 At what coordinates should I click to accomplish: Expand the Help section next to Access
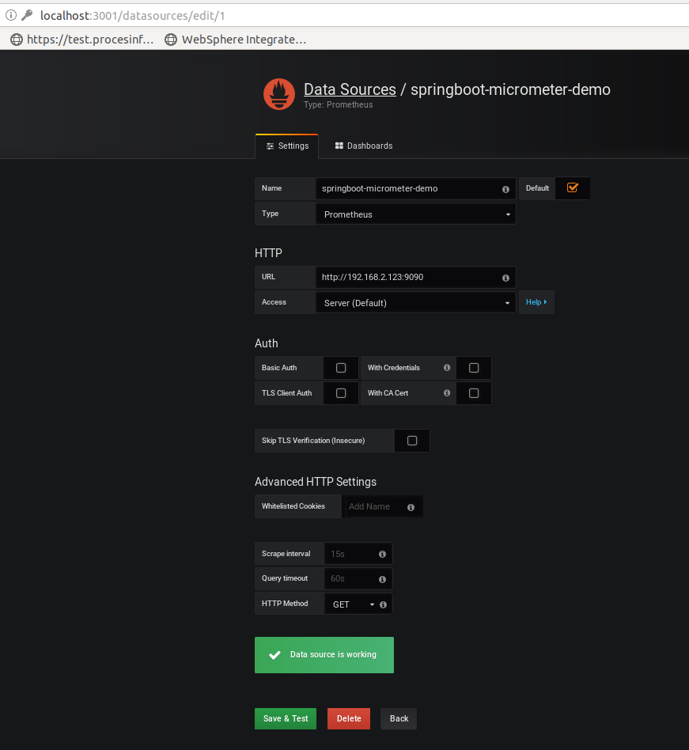536,302
